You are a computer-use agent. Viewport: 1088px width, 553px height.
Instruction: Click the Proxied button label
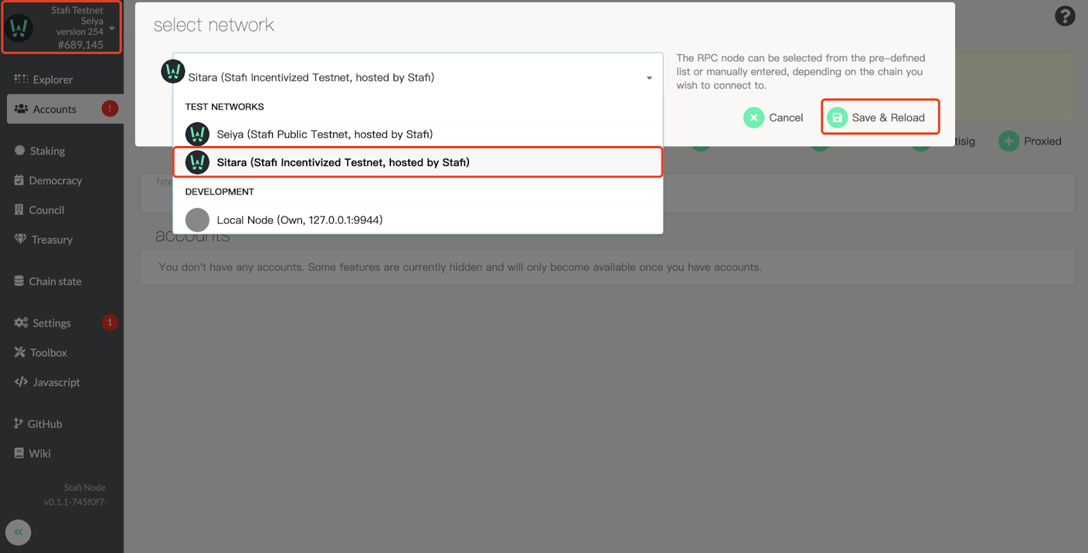1042,141
